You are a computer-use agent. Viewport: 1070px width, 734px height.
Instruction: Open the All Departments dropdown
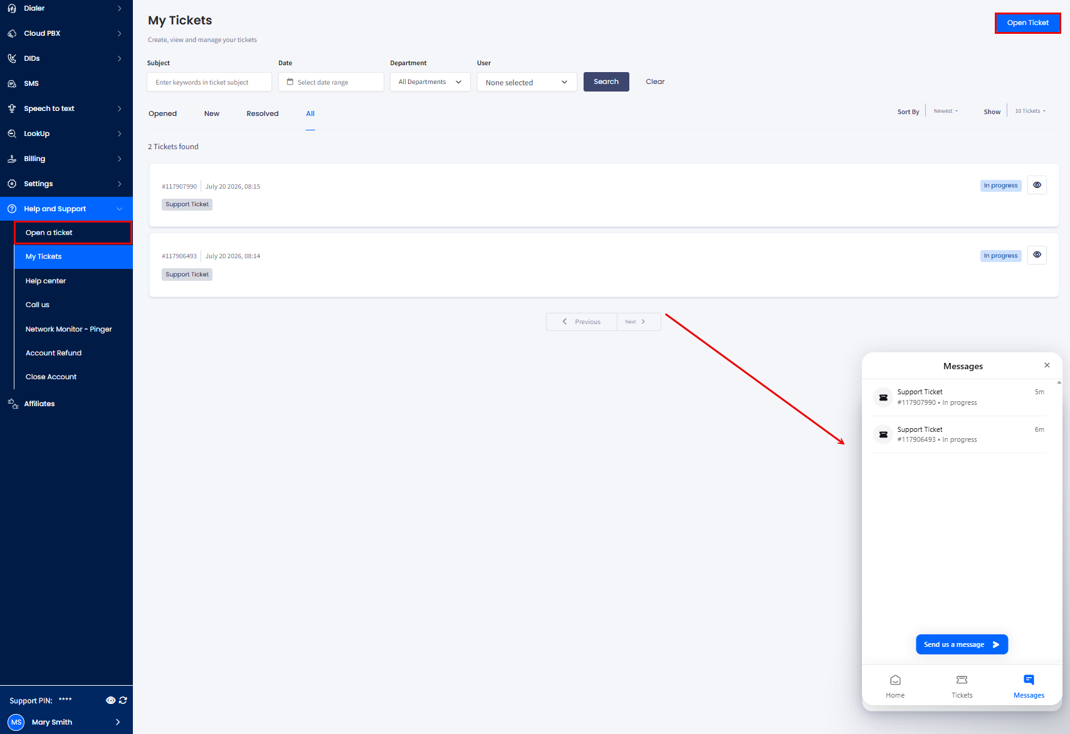point(430,82)
